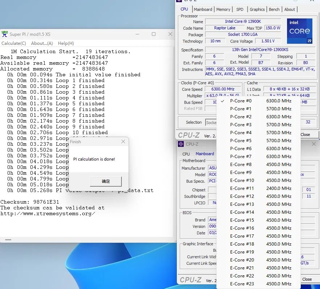Switch to the Graphics tab
Image resolution: width=320 pixels, height=289 pixels.
pyautogui.click(x=257, y=9)
